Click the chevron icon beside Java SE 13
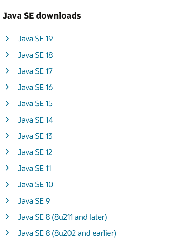Image resolution: width=182 pixels, height=239 pixels. point(7,136)
